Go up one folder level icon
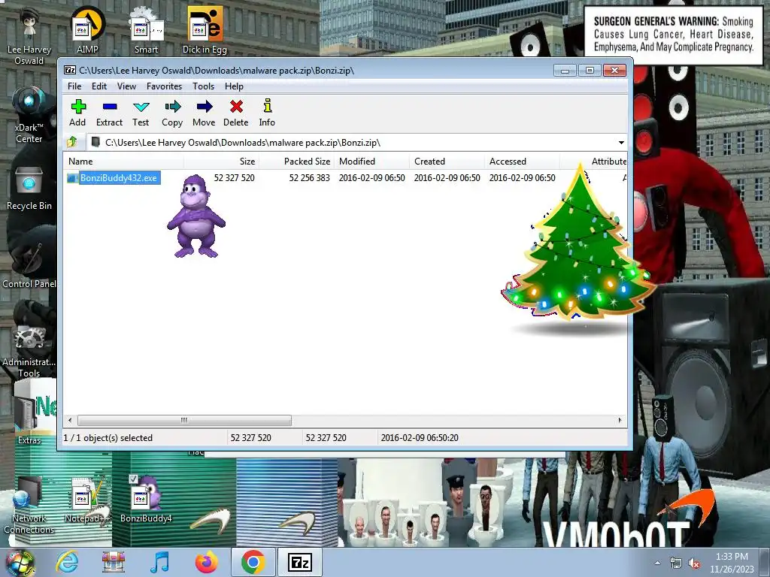The height and width of the screenshot is (577, 770). pyautogui.click(x=72, y=142)
